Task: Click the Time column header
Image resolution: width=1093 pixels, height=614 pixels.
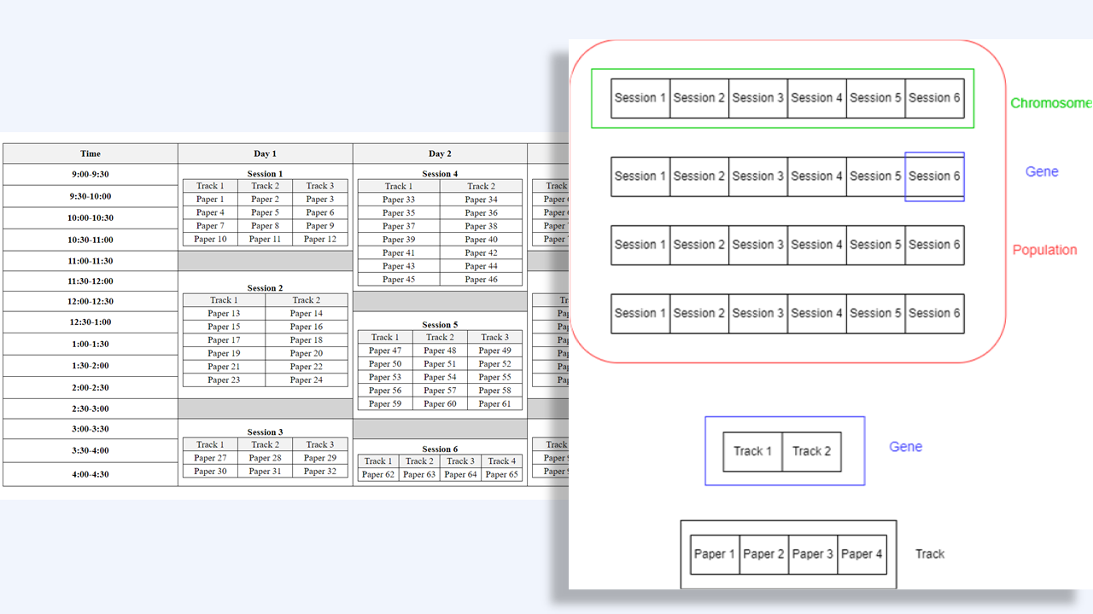Action: point(91,153)
